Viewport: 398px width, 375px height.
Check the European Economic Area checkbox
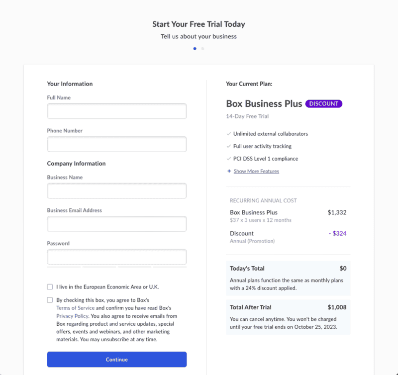50,286
